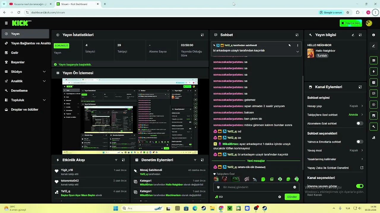380x213 pixels.
Task: Toggle the list widget icon in right sidebar
Action: pos(373,83)
